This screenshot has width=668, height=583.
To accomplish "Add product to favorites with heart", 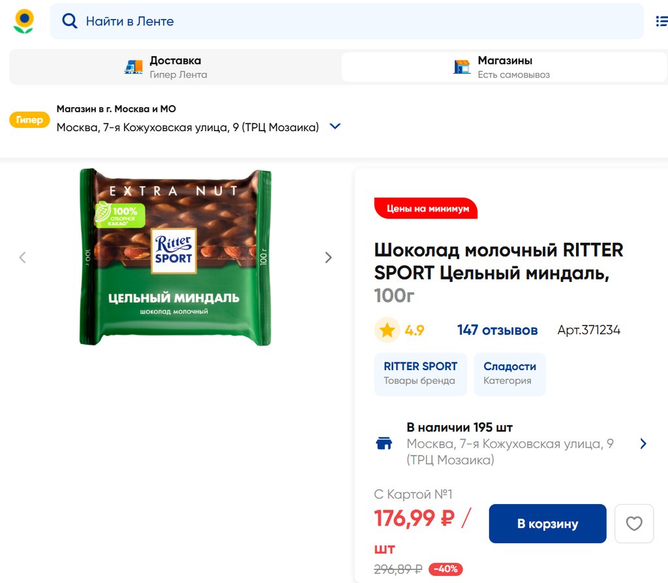I will [633, 524].
